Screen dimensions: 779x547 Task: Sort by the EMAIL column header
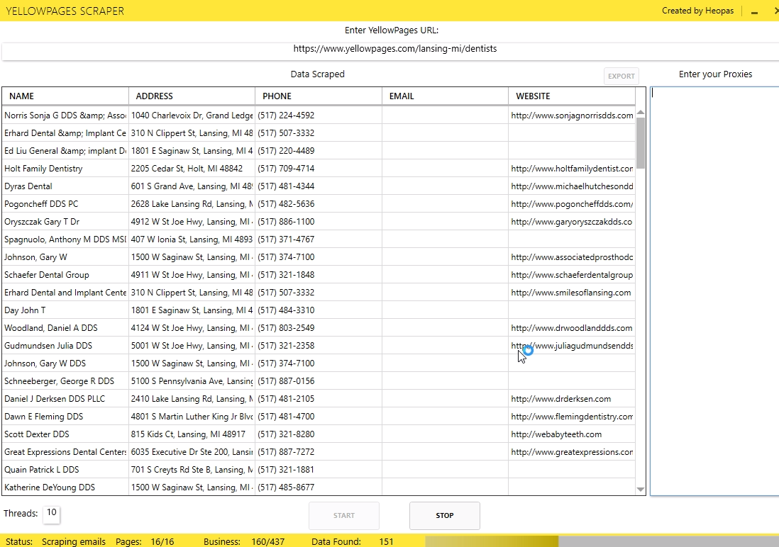(x=445, y=96)
